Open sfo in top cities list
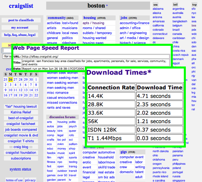The height and width of the screenshot is (182, 202). click(x=194, y=9)
